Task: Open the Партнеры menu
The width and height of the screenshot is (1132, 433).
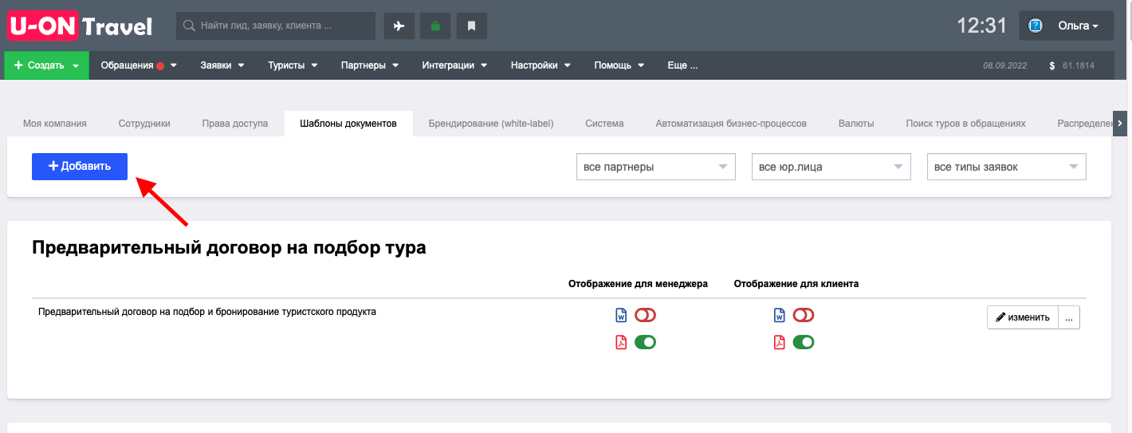Action: click(370, 65)
